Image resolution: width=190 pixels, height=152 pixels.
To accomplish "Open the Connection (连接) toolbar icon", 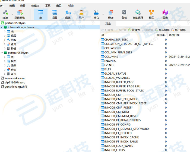I will (x=5, y=12).
